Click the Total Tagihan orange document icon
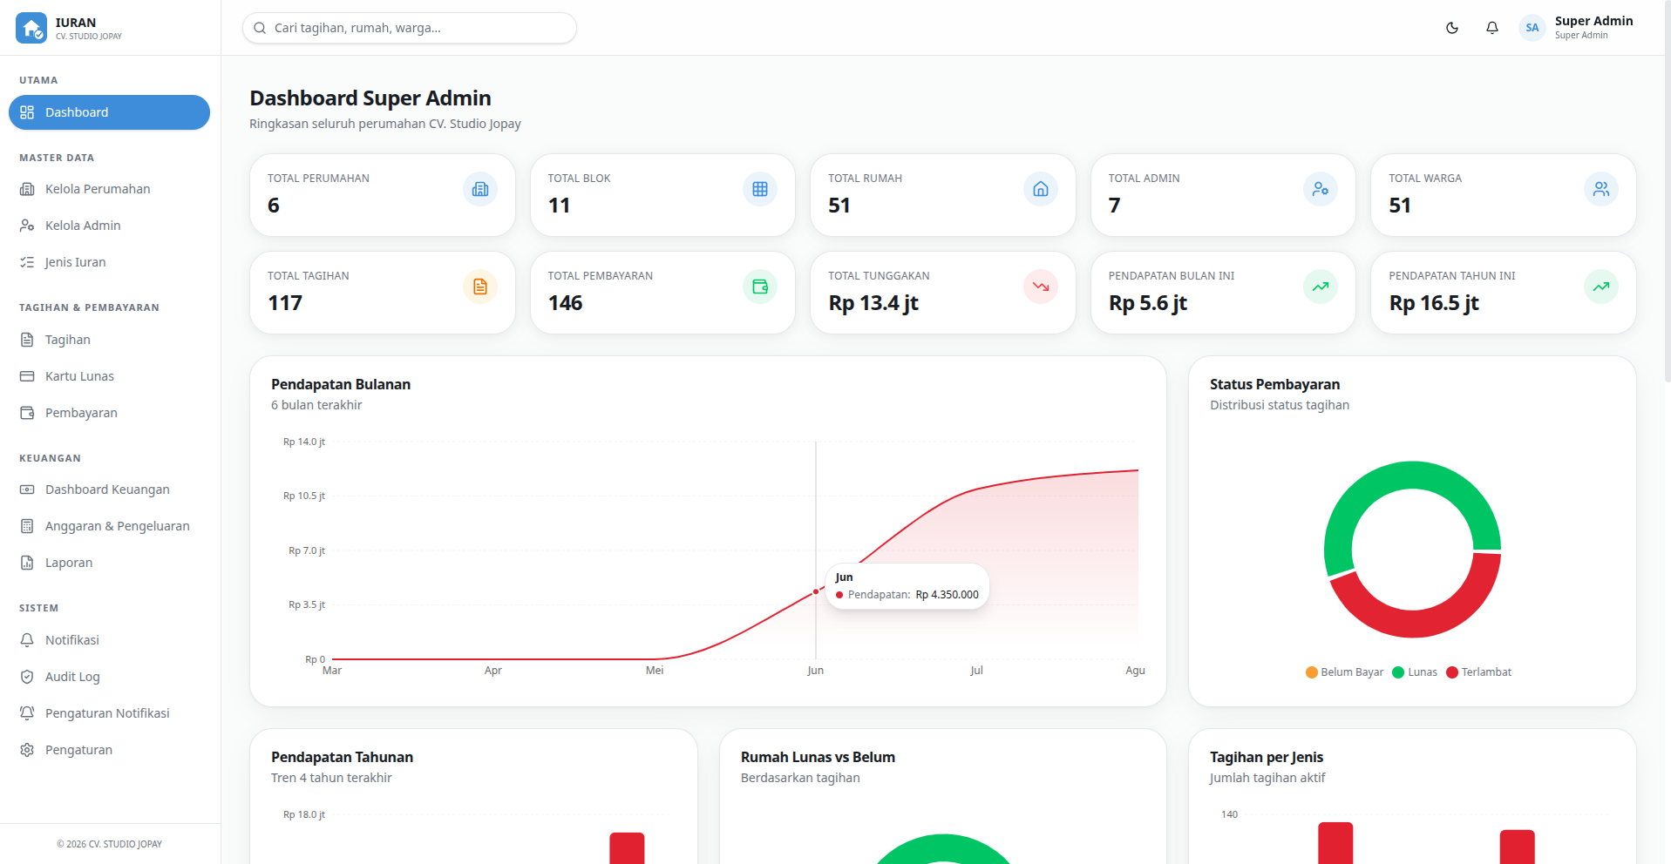1671x864 pixels. [480, 287]
